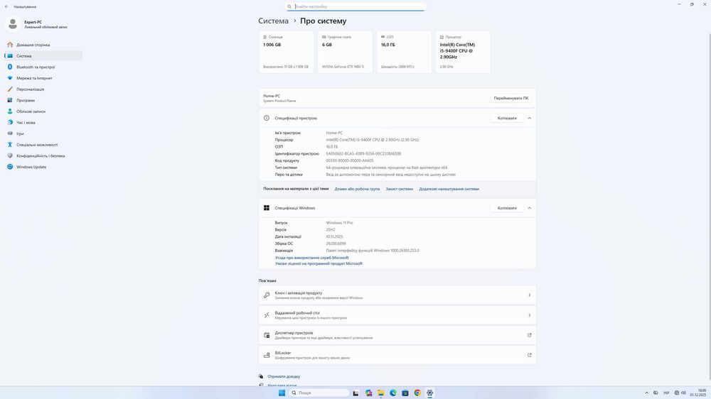Collapse Специфікації пристрою section
The image size is (711, 399).
[x=529, y=118]
